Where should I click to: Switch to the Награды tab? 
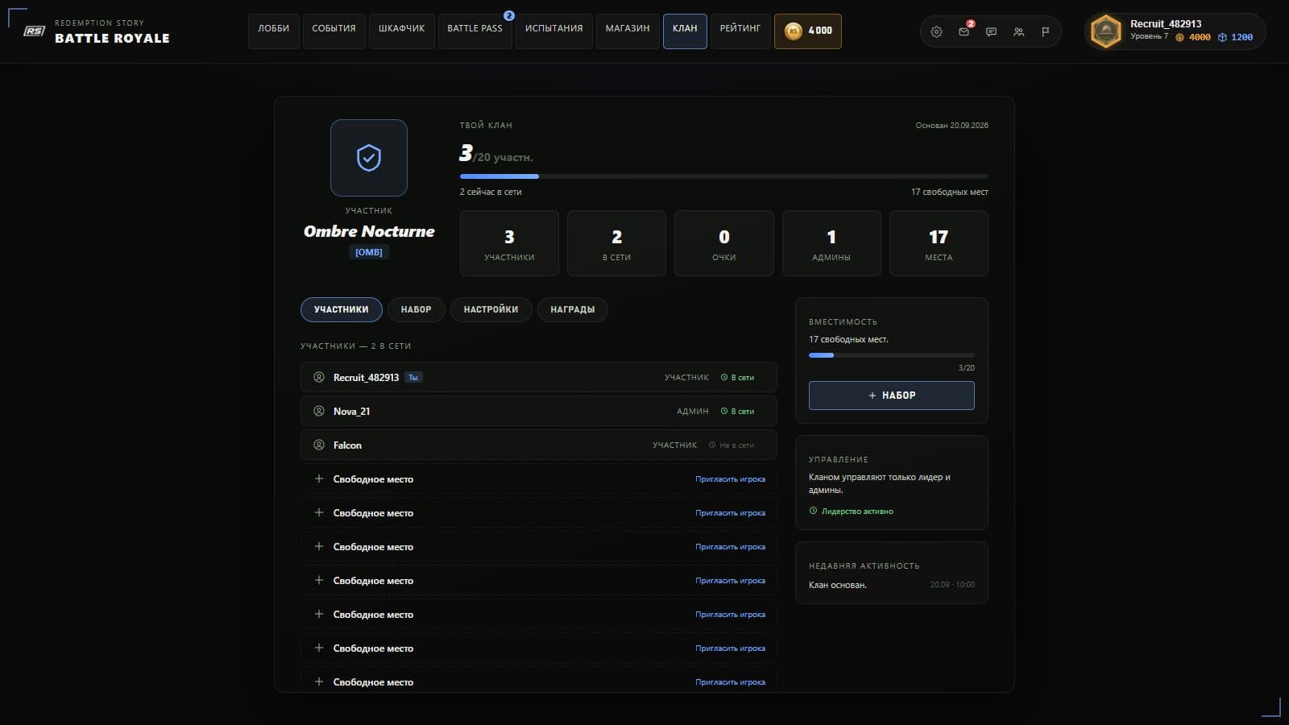click(572, 309)
